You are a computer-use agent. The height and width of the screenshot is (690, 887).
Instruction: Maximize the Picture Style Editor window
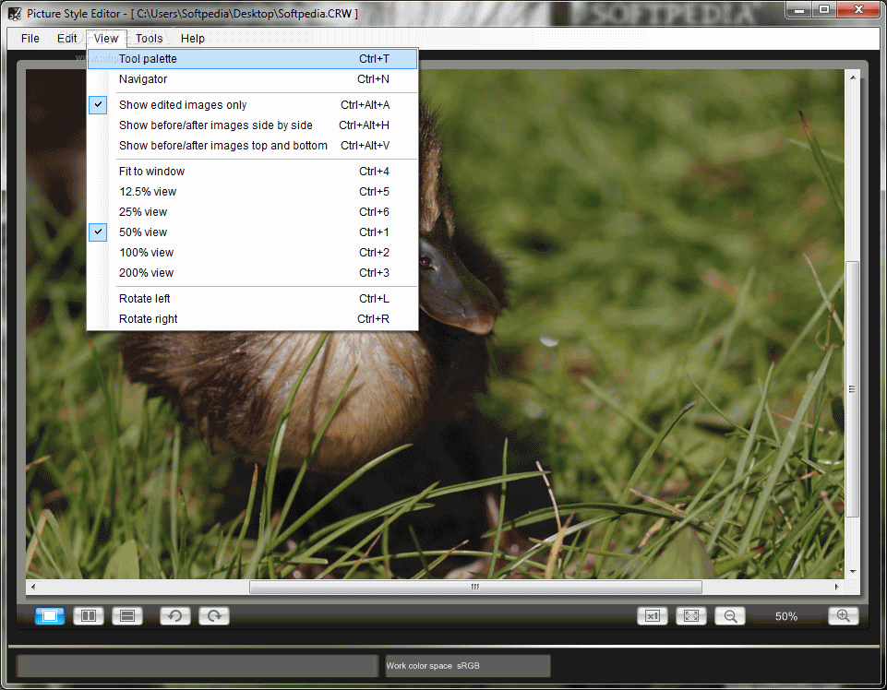pos(824,9)
